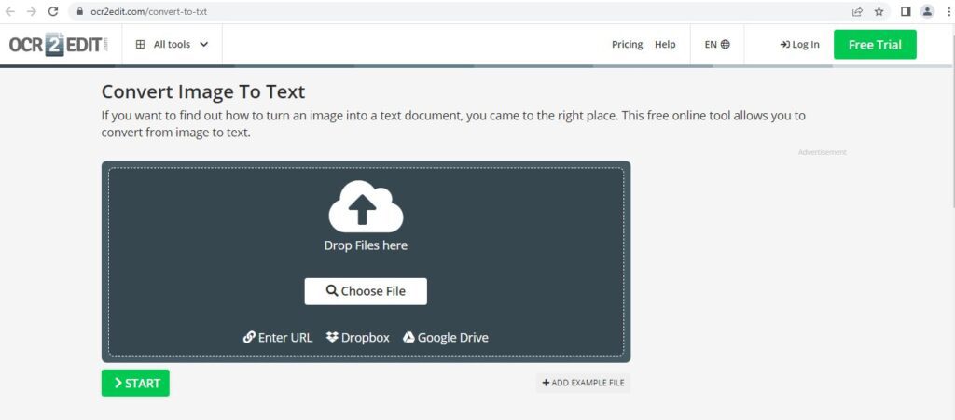Click the Choose File button
Screen dimensions: 955x420
tap(366, 291)
